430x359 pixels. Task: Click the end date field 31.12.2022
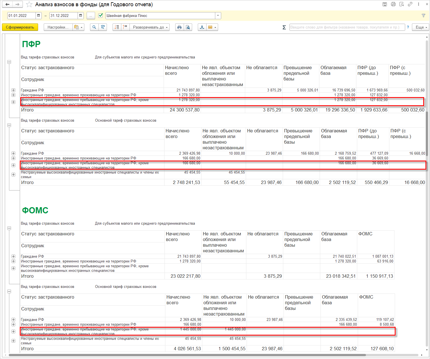pos(63,16)
